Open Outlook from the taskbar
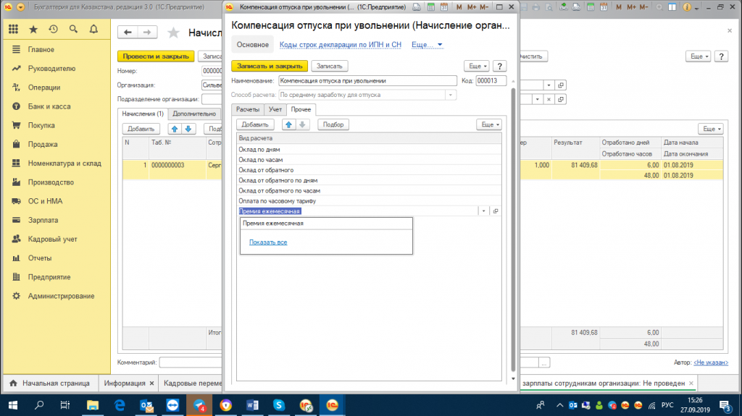This screenshot has width=742, height=416. (x=146, y=405)
